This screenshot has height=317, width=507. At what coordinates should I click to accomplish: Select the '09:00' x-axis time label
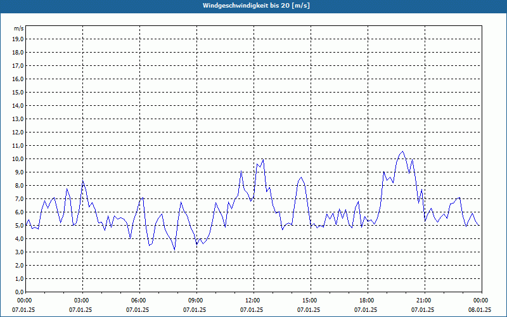(196, 301)
